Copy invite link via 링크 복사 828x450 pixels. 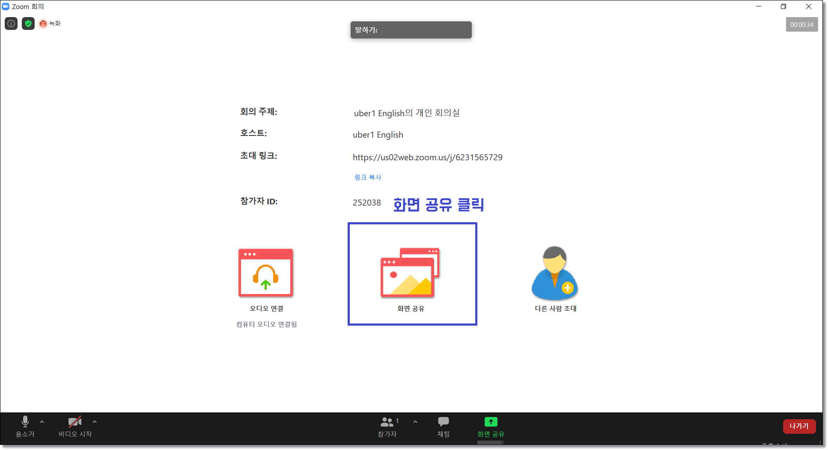368,177
